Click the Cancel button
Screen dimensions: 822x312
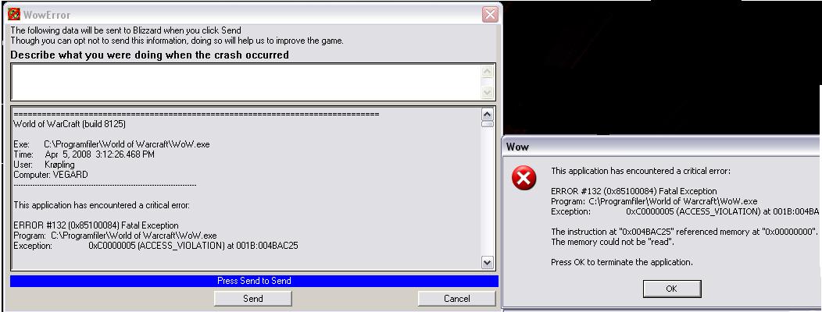456,299
